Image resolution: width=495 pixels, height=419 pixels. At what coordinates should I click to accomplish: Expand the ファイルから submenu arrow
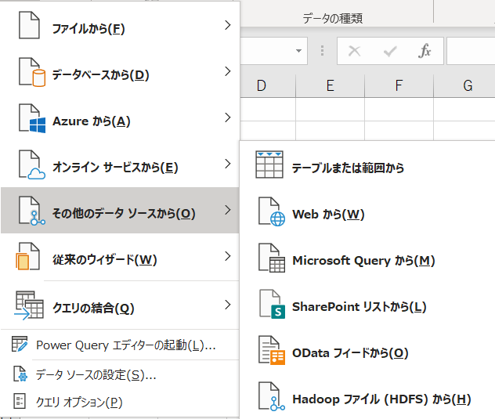point(228,25)
